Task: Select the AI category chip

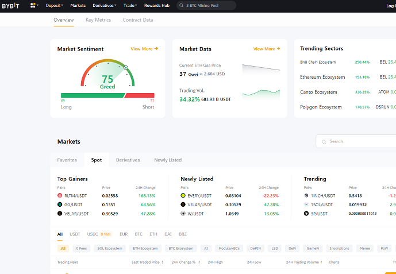Action: coord(206,249)
